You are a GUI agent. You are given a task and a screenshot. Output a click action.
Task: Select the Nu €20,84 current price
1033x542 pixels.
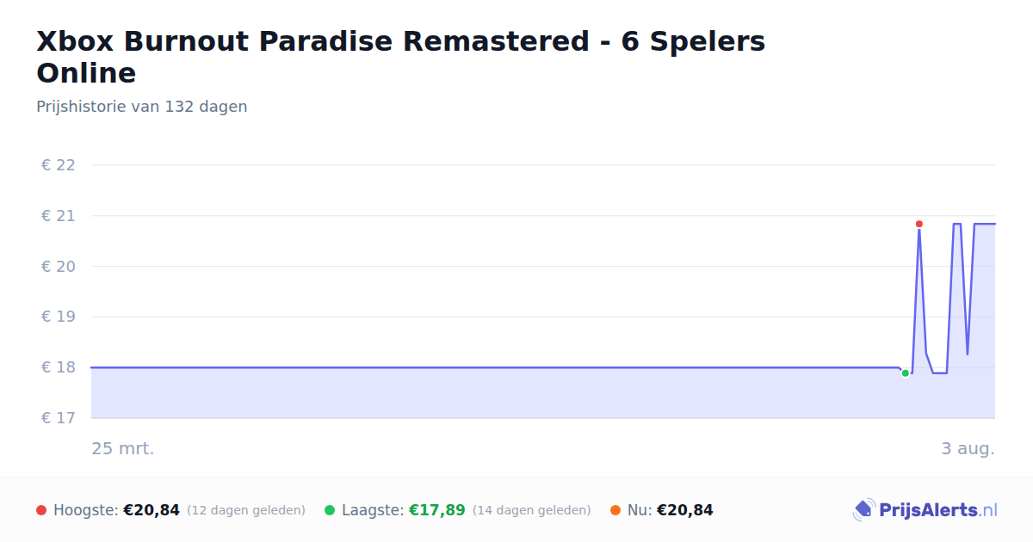pos(685,510)
